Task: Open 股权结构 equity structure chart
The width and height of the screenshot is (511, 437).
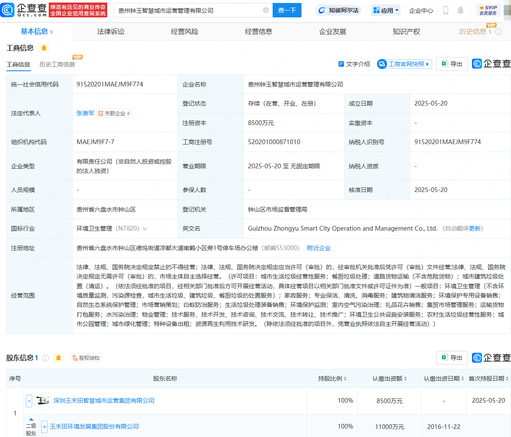Action: 86,358
